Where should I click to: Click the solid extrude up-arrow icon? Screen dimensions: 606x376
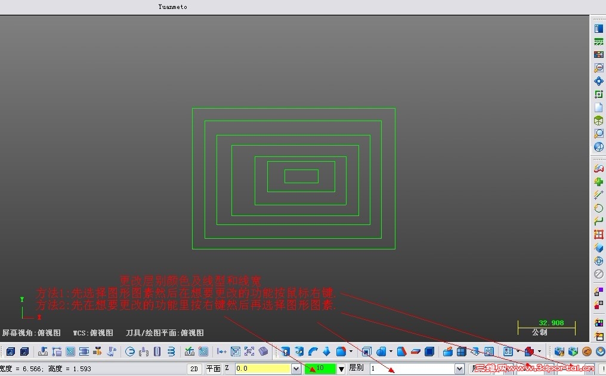coord(285,352)
